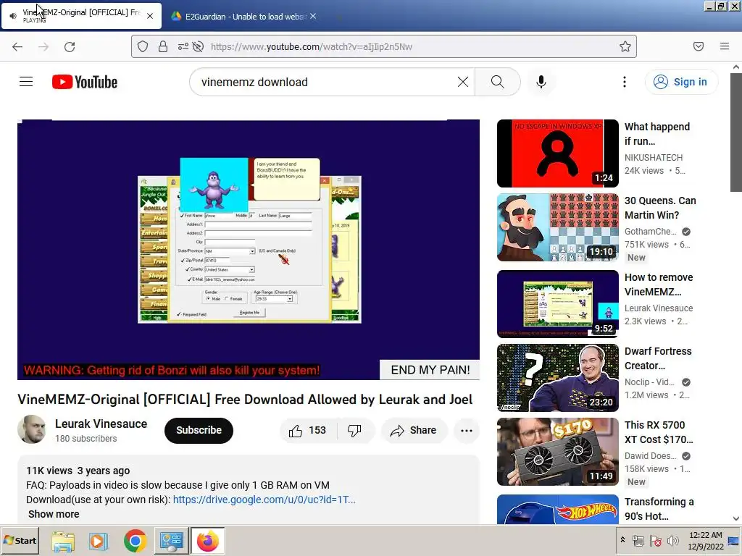Share the video
The width and height of the screenshot is (742, 556).
tap(413, 430)
